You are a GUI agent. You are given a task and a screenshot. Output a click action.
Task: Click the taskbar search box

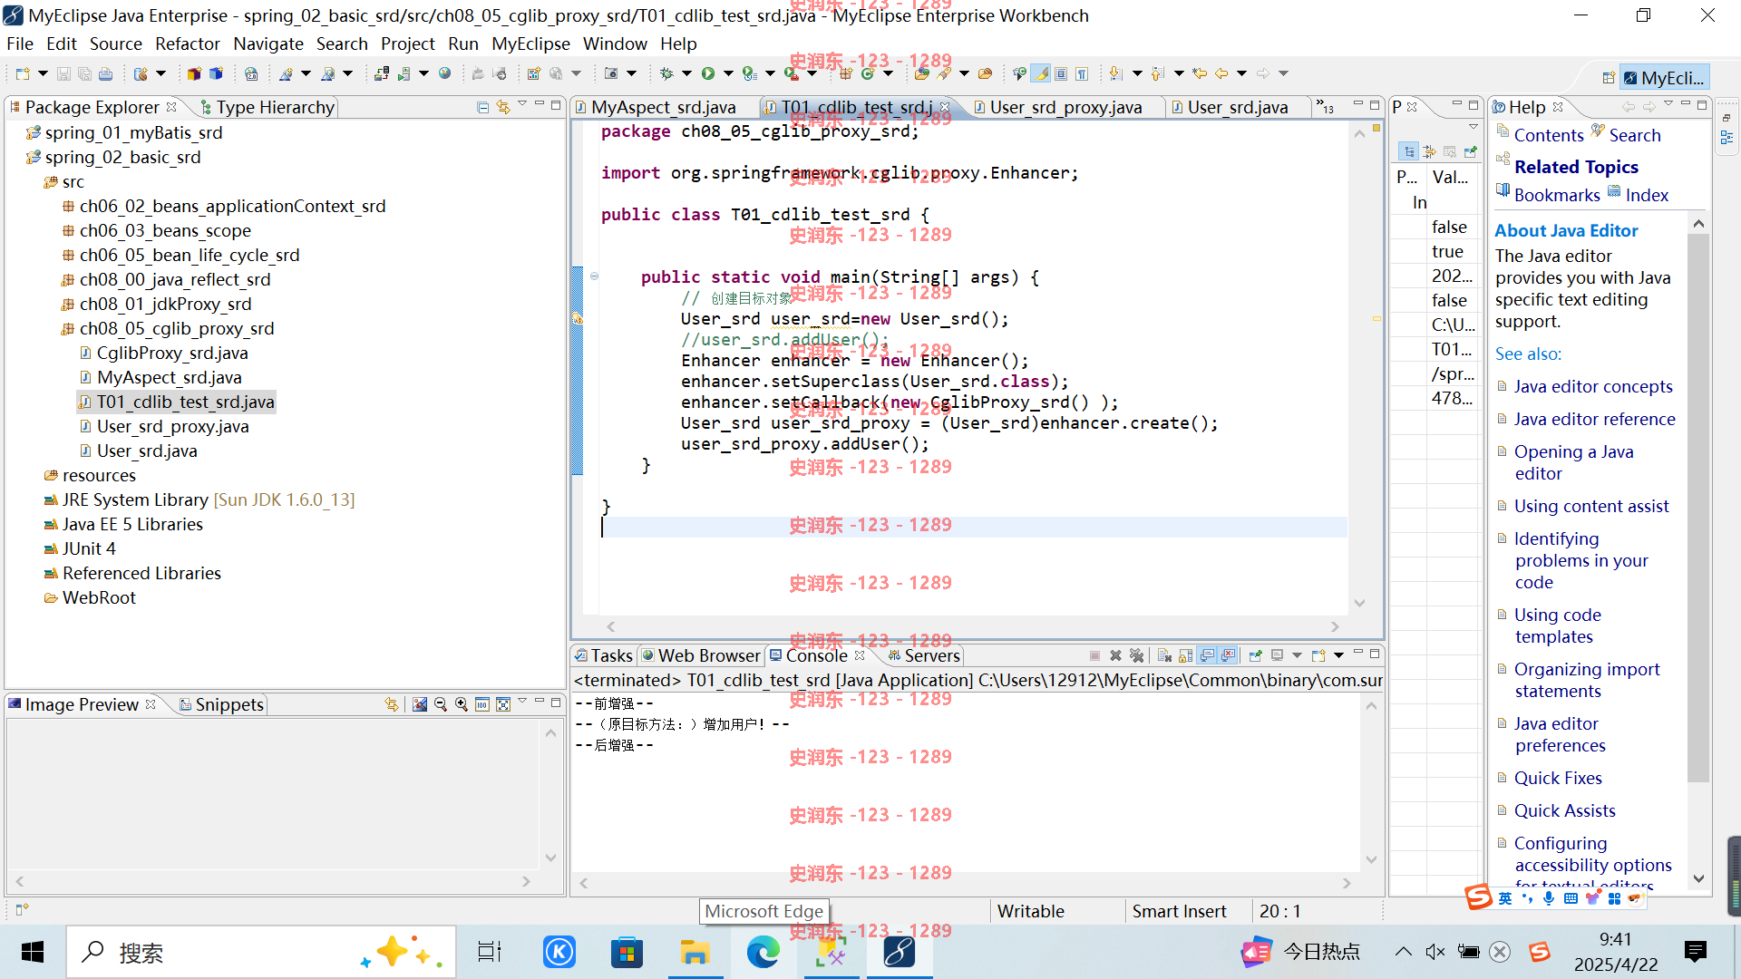coord(261,952)
